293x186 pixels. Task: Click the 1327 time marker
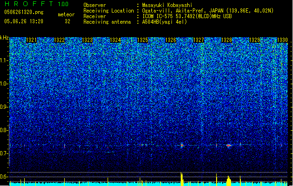coord(198,40)
